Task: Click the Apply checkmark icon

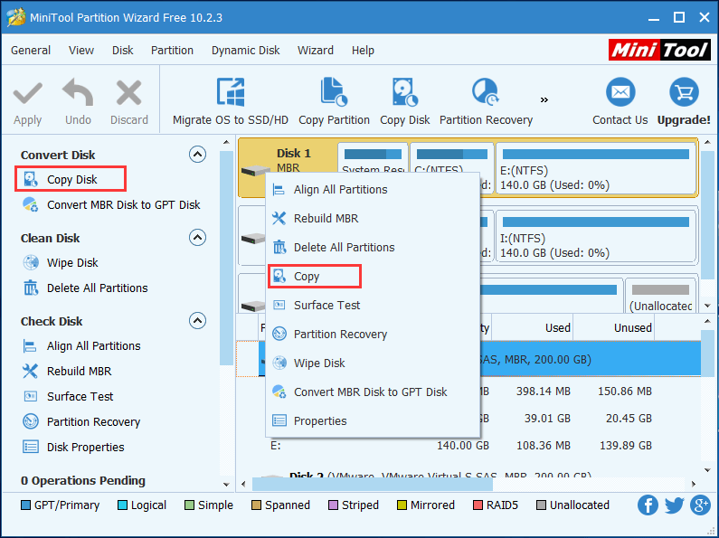Action: point(27,93)
